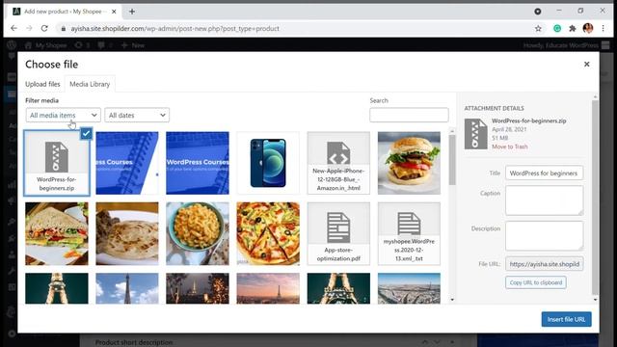Select the Paris night bokeh lights photo
The height and width of the screenshot is (347, 617).
(x=198, y=288)
